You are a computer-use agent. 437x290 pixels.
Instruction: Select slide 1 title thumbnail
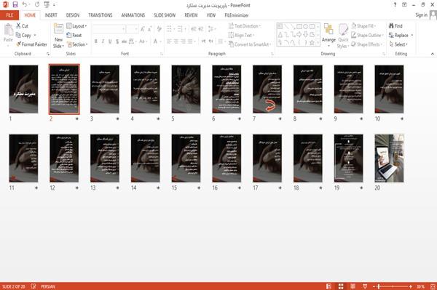[23, 89]
